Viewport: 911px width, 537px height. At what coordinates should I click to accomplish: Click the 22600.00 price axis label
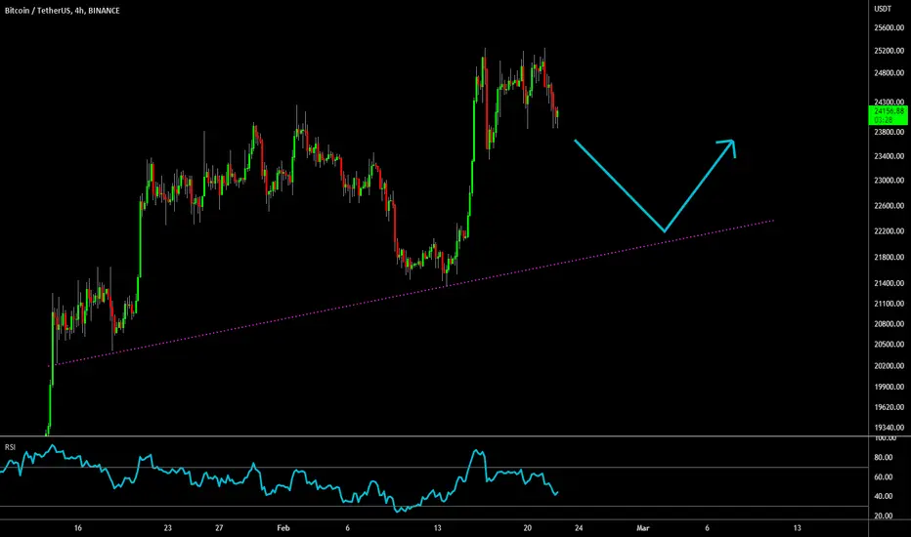click(x=889, y=206)
